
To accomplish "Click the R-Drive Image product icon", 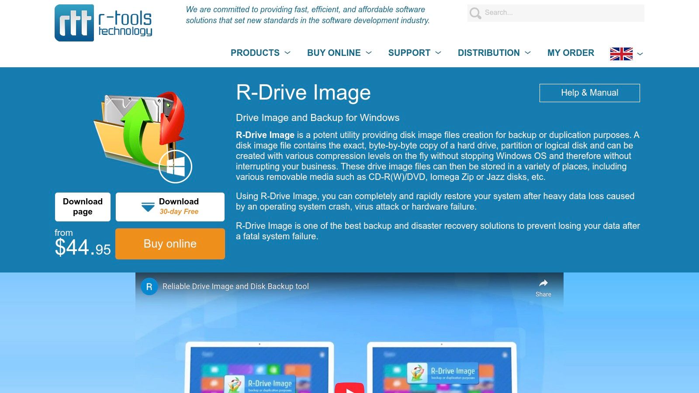I will [x=143, y=137].
